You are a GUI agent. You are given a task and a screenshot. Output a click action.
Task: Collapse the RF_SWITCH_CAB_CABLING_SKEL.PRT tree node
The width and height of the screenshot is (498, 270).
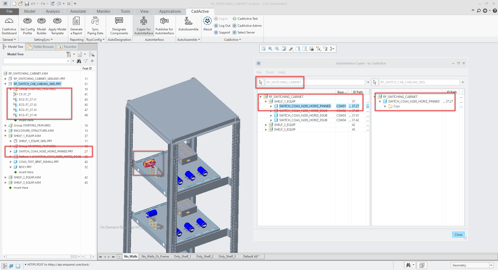pos(5,84)
